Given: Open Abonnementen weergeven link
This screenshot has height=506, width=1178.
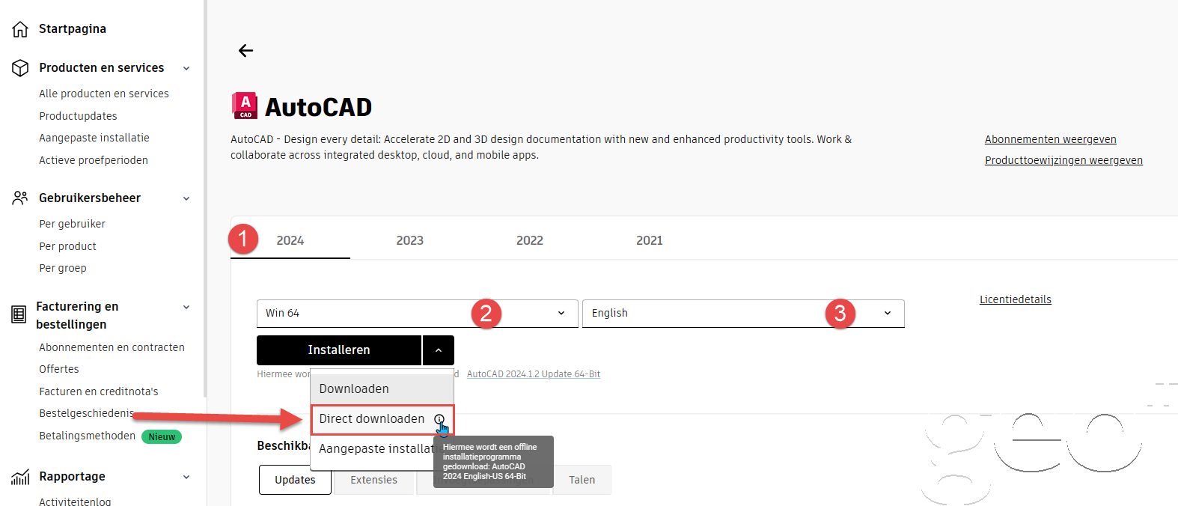Looking at the screenshot, I should tap(1050, 139).
